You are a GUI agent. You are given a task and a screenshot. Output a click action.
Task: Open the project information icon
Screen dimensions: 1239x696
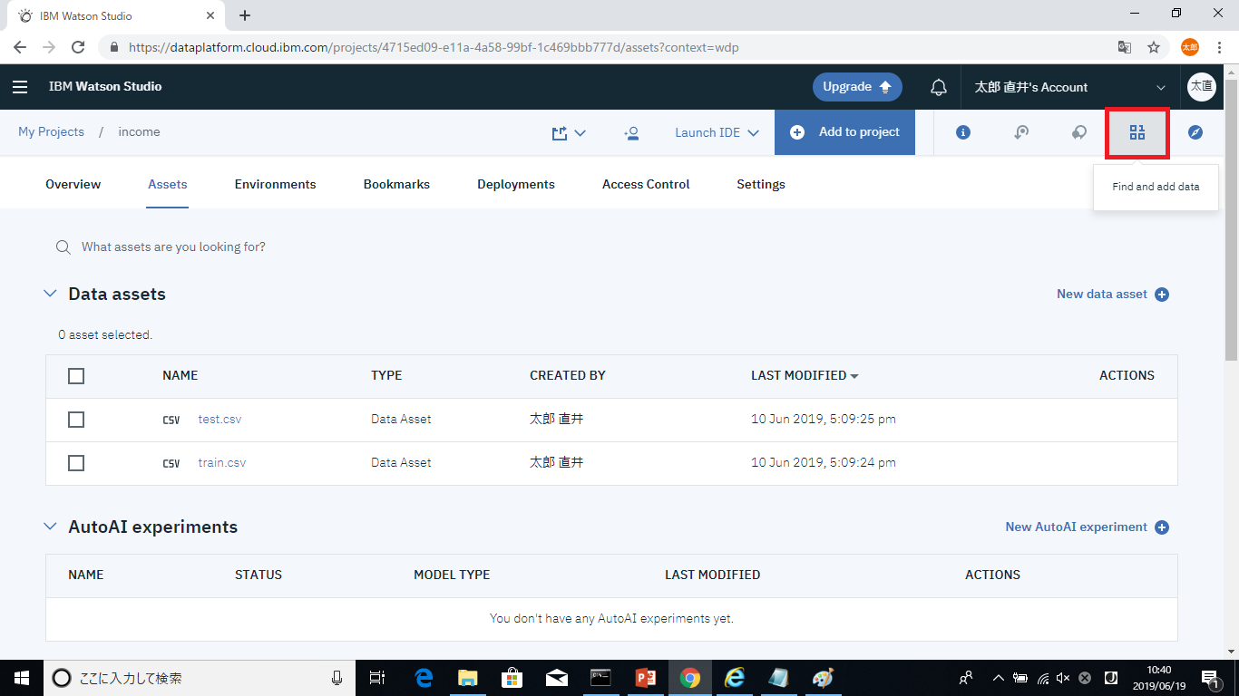click(x=963, y=132)
